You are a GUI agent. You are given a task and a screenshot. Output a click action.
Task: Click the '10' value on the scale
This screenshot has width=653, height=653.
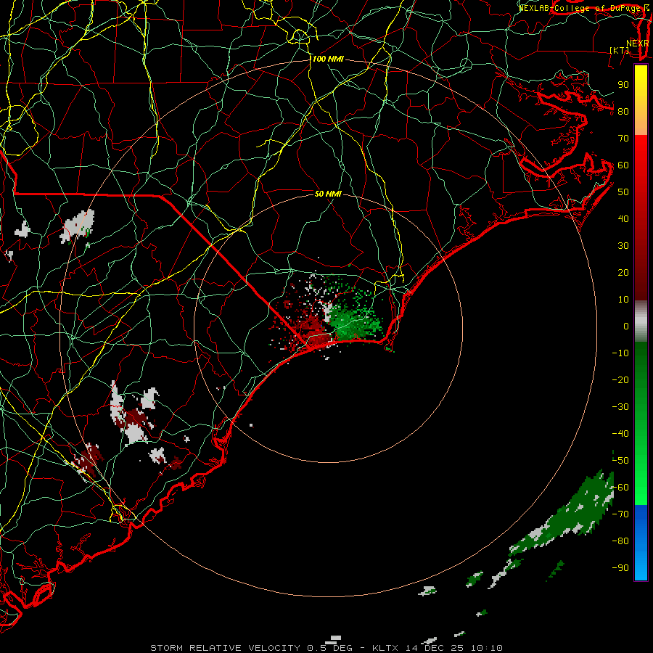click(x=623, y=300)
